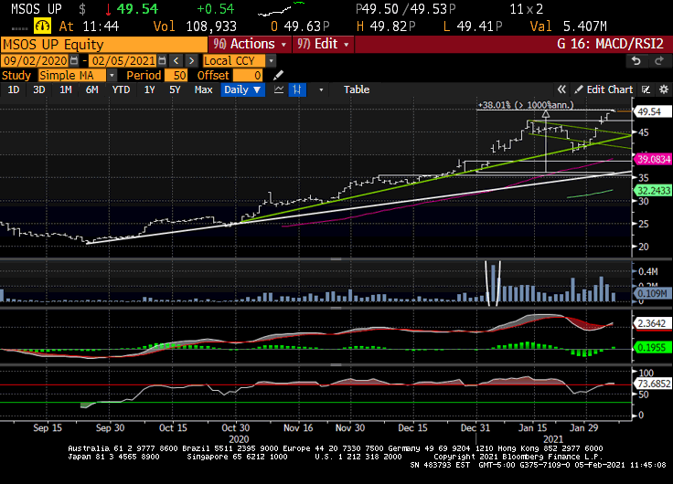The width and height of the screenshot is (673, 484).
Task: Click RSI value label 73.6852
Action: tap(652, 384)
